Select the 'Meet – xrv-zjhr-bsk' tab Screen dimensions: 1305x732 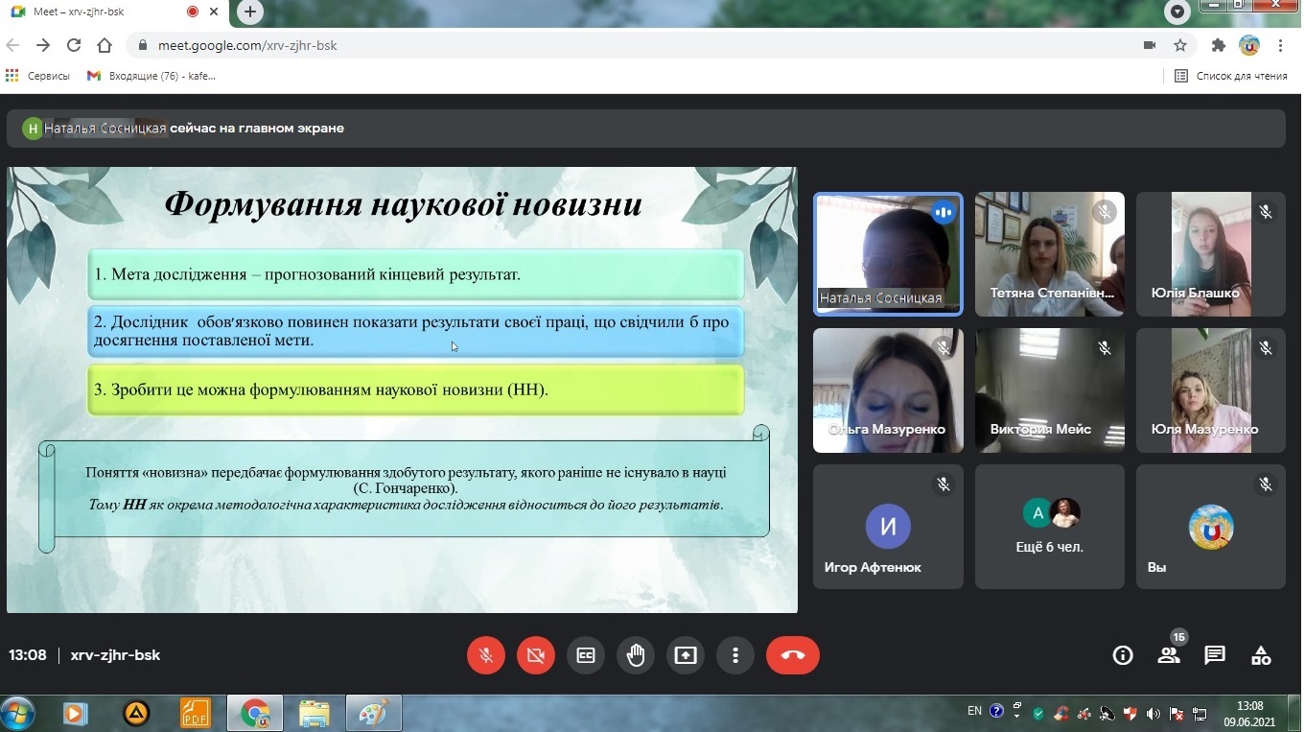[115, 12]
